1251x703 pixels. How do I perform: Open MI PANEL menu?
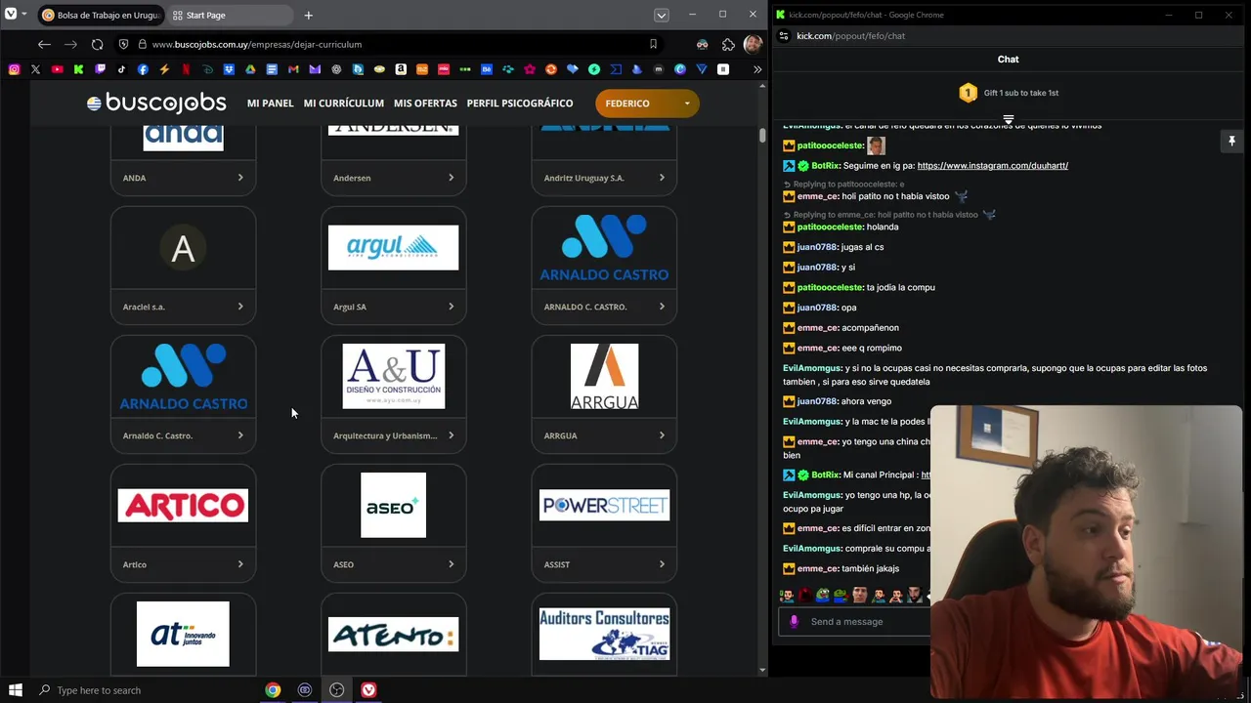(270, 103)
